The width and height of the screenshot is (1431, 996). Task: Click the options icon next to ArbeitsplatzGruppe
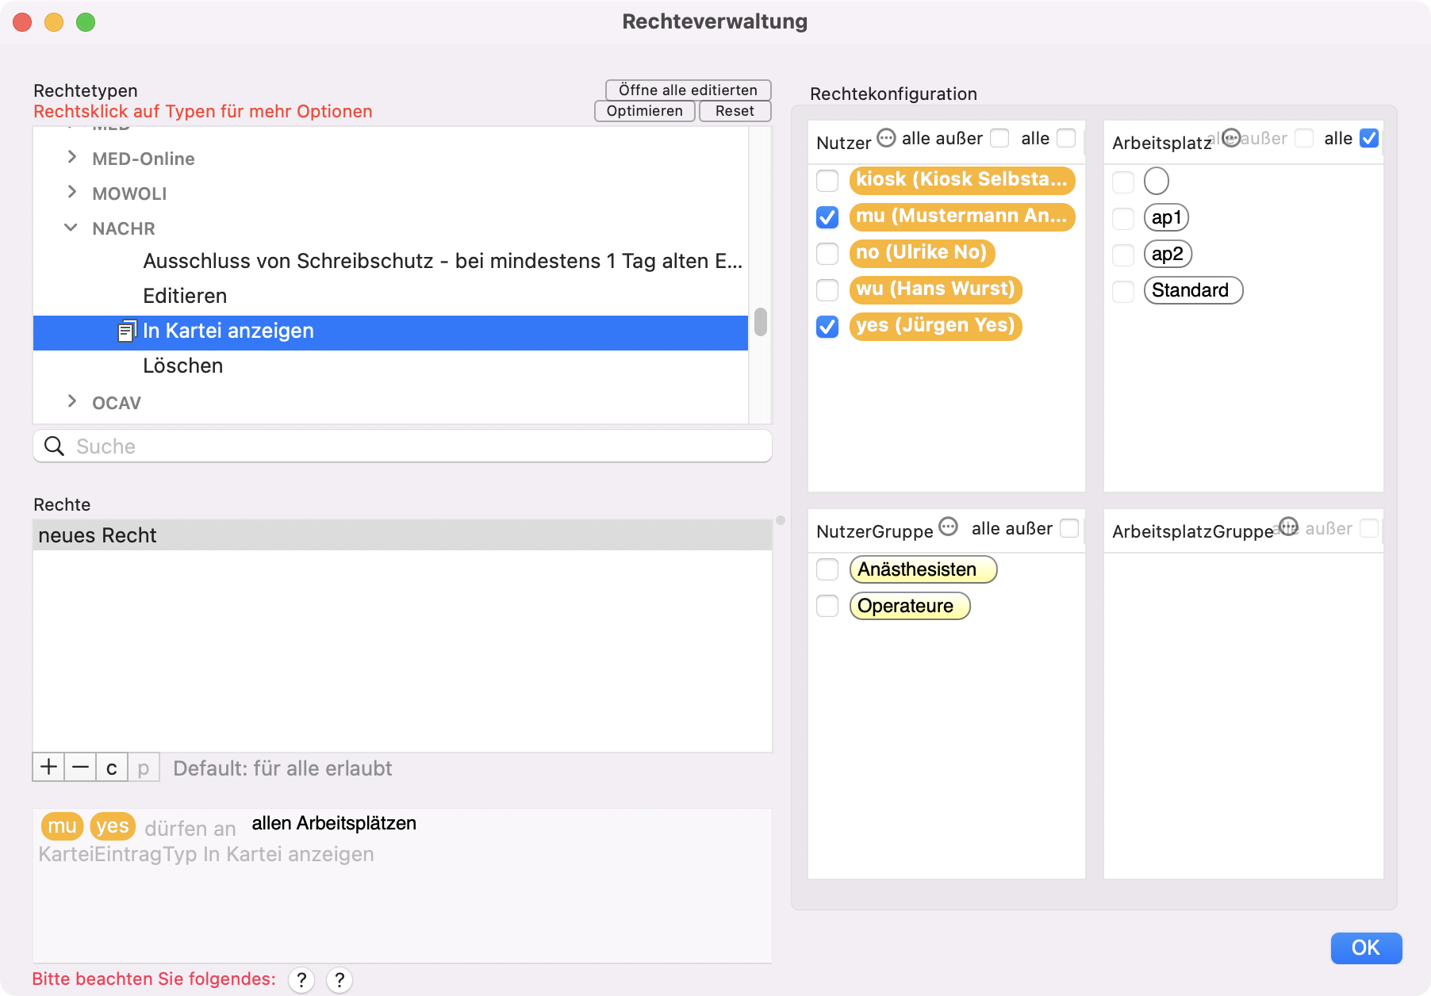click(1289, 527)
